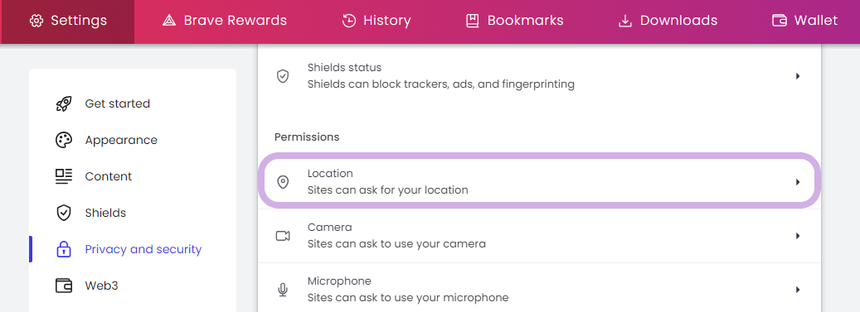Click the Shields checkmark icon in sidebar
This screenshot has width=860, height=312.
pyautogui.click(x=64, y=213)
